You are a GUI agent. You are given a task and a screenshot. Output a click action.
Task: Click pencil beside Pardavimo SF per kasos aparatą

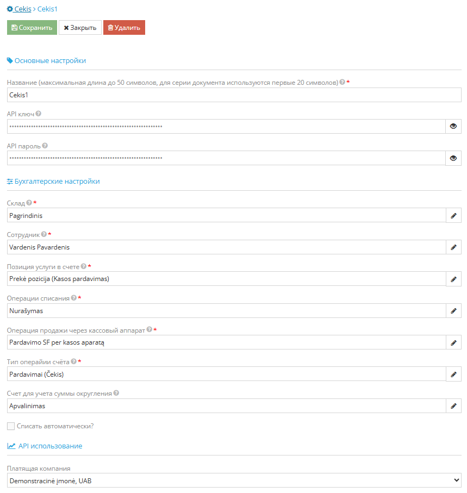[453, 342]
